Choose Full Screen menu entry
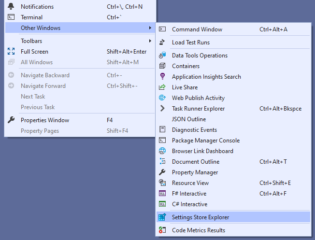 click(80, 51)
